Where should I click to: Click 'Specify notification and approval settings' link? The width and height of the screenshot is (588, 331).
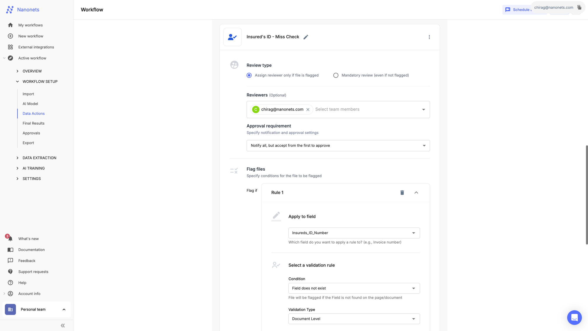coord(283,133)
